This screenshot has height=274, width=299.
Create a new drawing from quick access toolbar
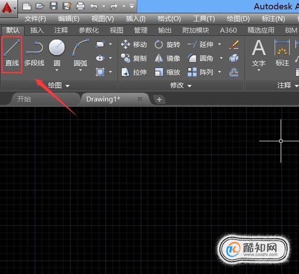coord(27,6)
